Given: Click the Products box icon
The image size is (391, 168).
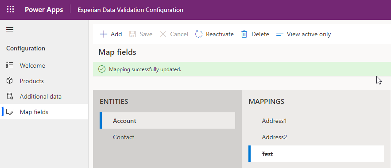Looking at the screenshot, I should 9,81.
